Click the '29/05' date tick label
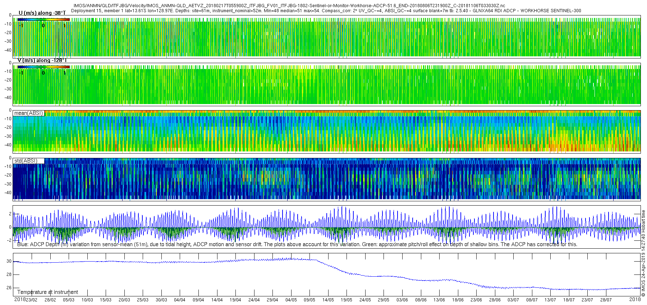This screenshot has height=305, width=647. (x=384, y=300)
